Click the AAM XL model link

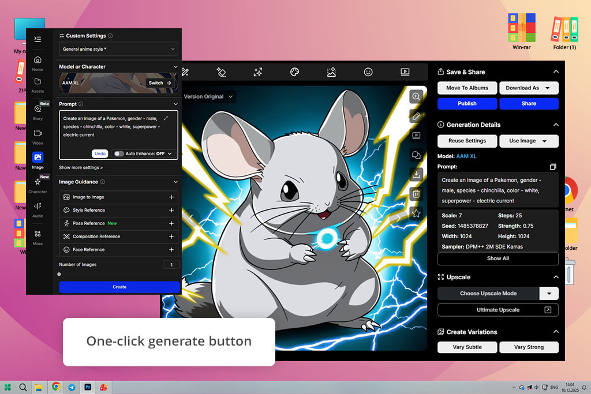point(466,156)
